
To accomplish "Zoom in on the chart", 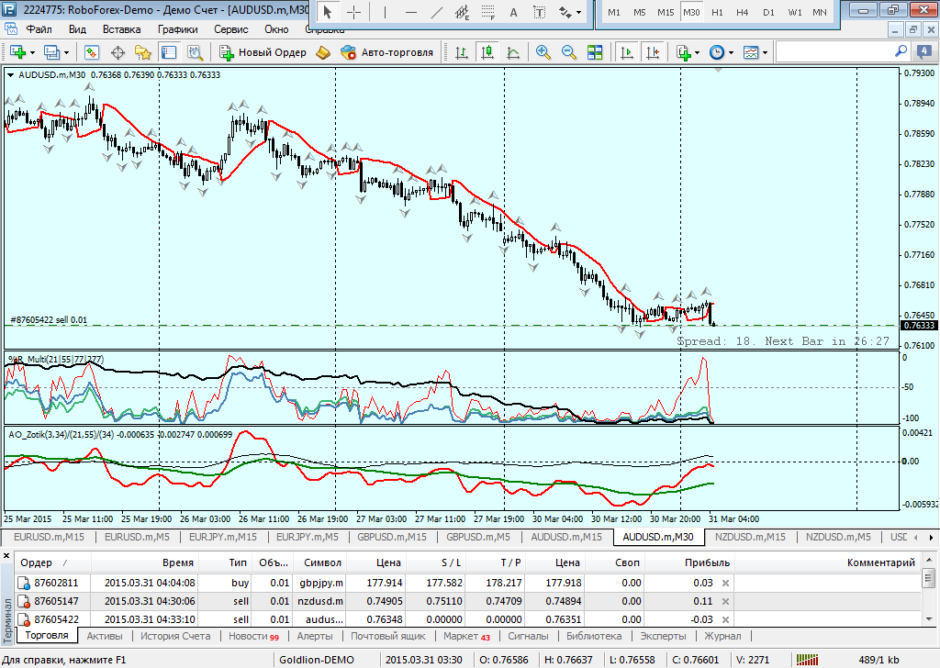I will [543, 52].
